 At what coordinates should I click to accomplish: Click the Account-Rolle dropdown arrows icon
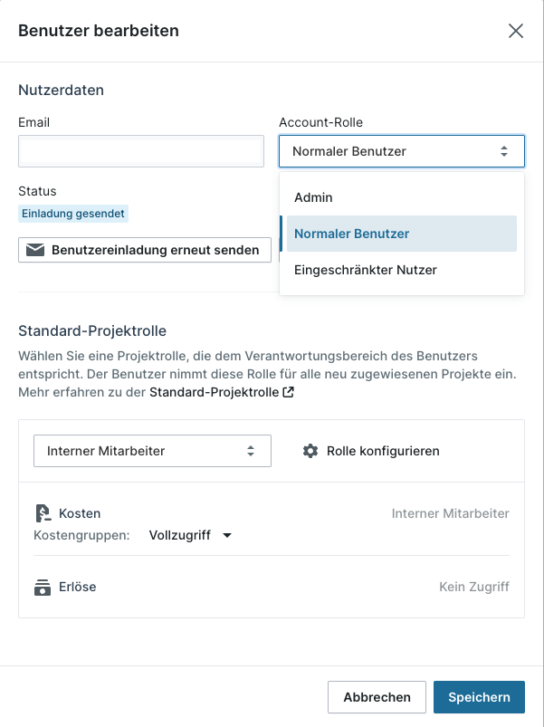coord(504,151)
